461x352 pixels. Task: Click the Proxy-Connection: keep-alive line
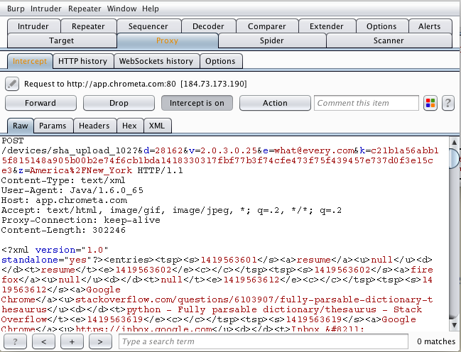coord(81,221)
